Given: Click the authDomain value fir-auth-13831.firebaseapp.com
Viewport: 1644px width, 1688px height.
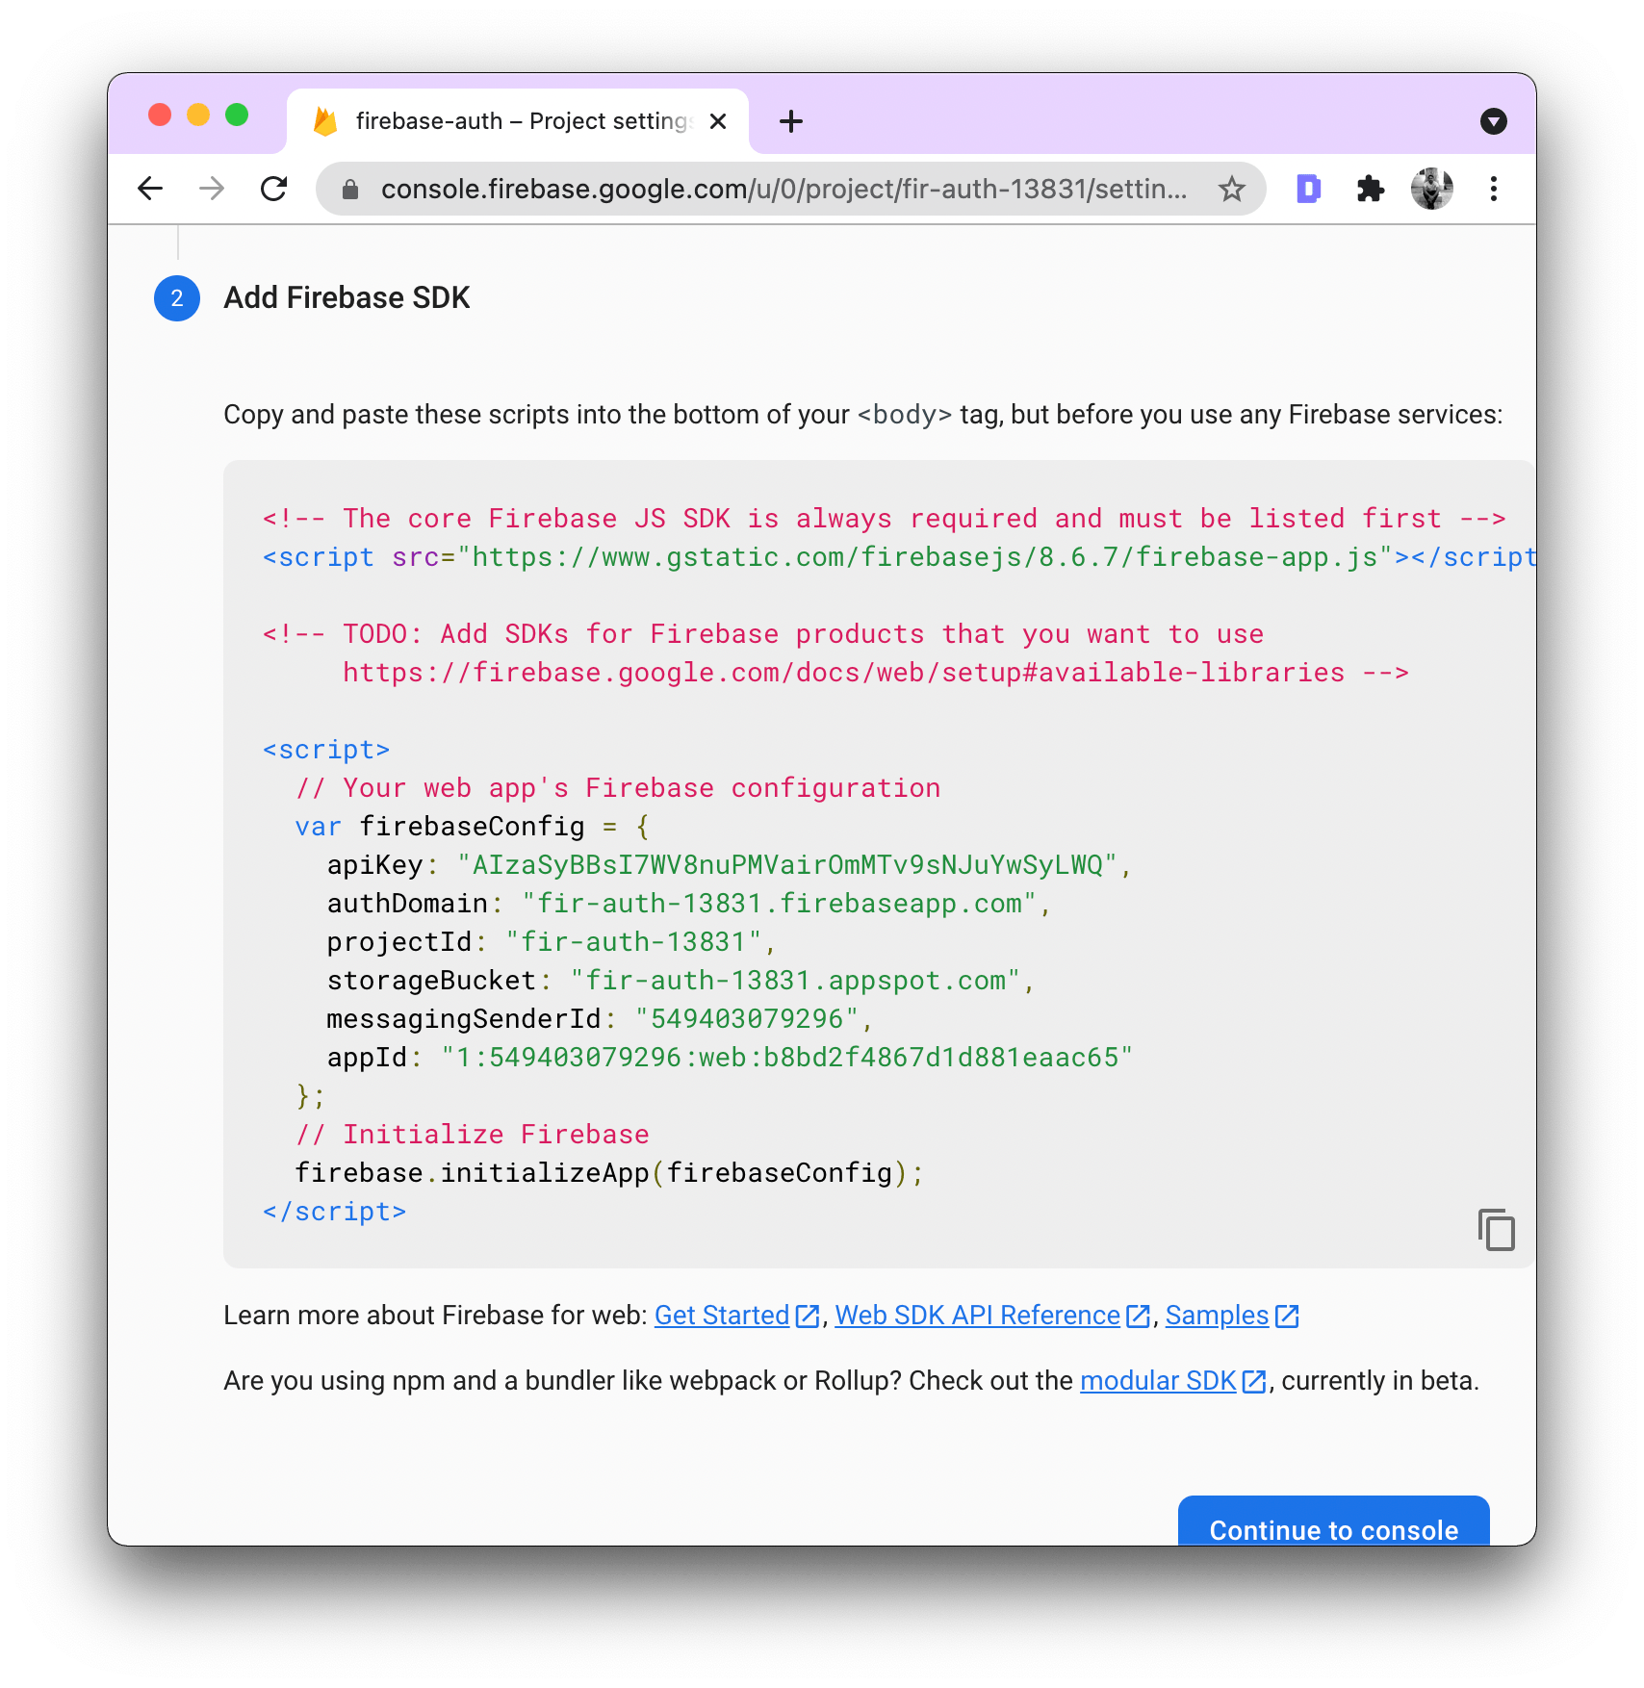Looking at the screenshot, I should [x=780, y=904].
